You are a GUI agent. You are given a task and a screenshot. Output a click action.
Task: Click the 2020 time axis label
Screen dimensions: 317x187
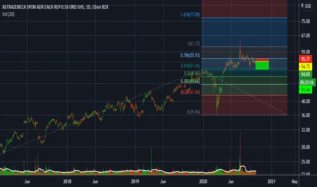pos(203,181)
